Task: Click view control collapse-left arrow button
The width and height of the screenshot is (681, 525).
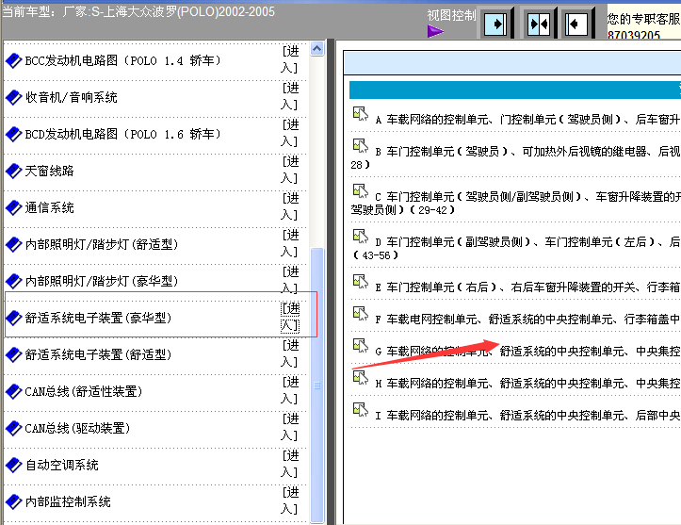Action: (x=576, y=24)
